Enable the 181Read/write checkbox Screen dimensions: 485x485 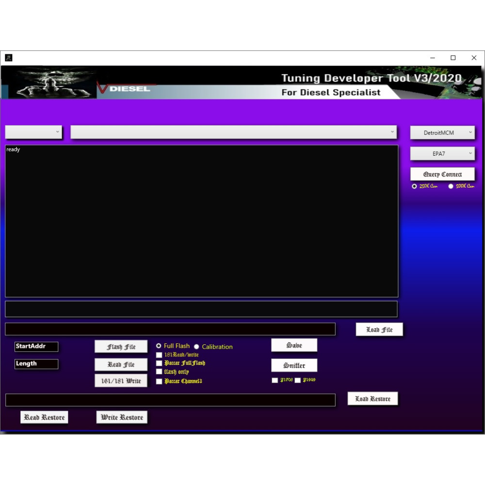click(159, 355)
